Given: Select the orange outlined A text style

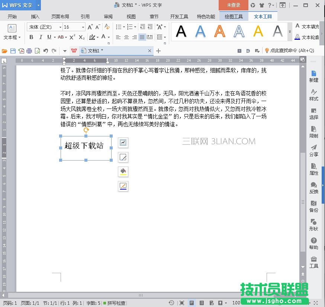Looking at the screenshot, I should click(220, 32).
